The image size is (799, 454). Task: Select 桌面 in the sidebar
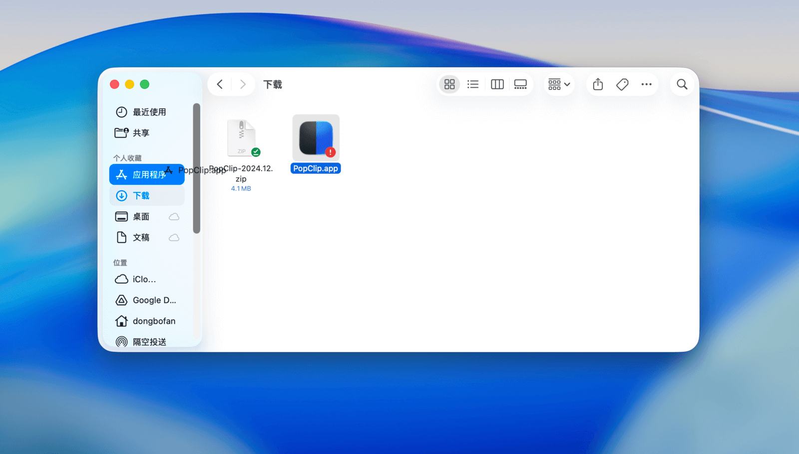[140, 217]
